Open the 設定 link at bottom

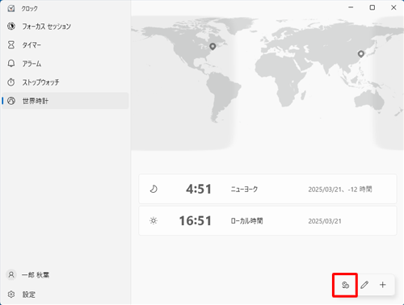tap(29, 295)
